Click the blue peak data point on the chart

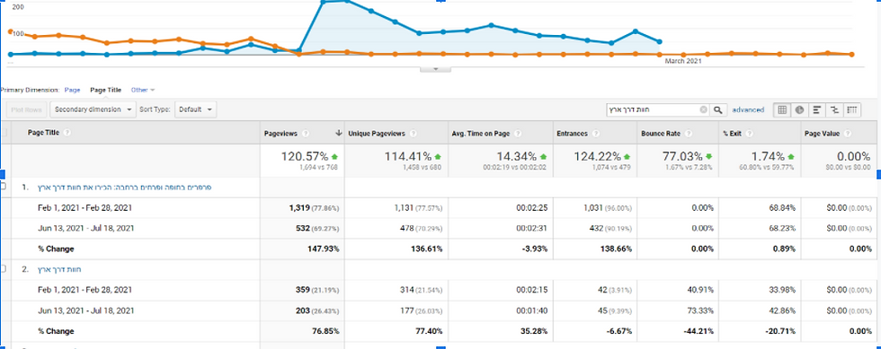click(x=347, y=1)
